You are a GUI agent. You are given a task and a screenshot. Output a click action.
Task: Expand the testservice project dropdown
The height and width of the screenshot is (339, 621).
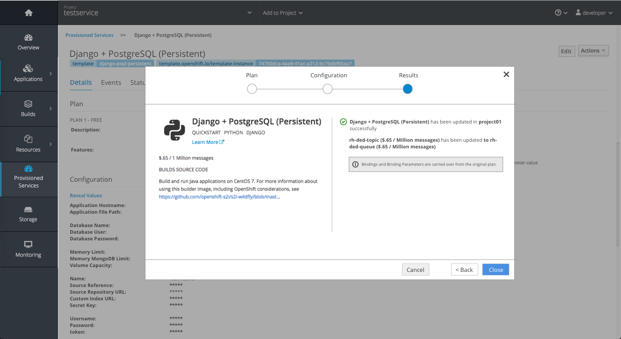click(x=250, y=13)
